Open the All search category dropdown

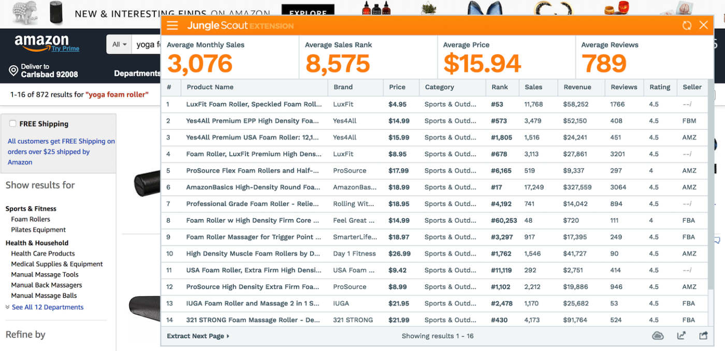point(119,44)
